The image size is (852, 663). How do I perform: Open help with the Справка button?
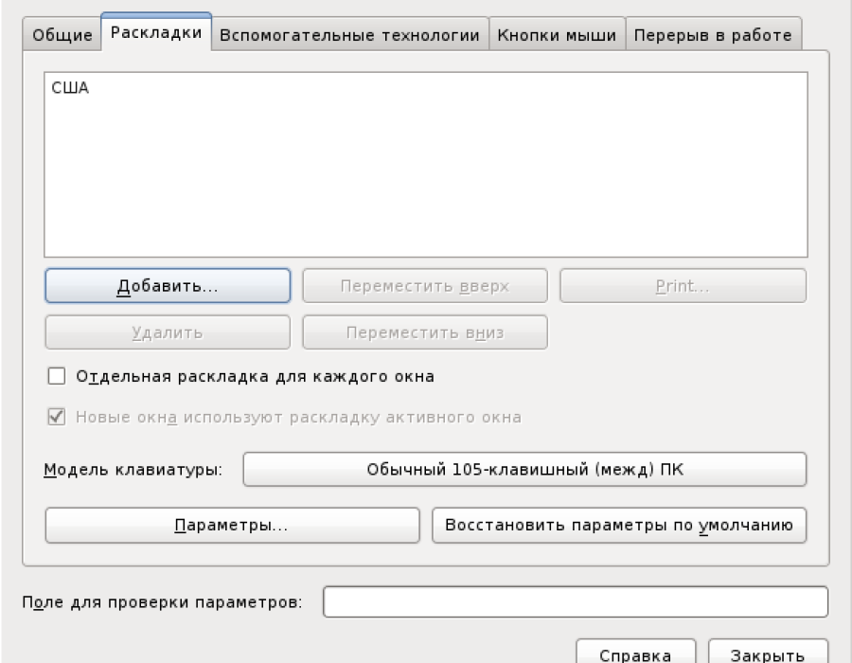click(x=636, y=653)
